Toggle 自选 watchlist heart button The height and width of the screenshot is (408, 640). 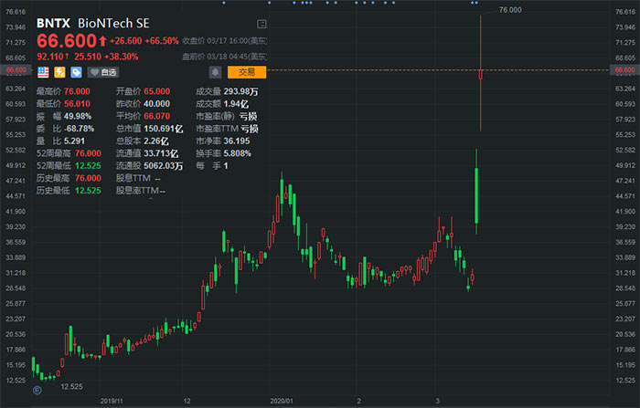(103, 72)
